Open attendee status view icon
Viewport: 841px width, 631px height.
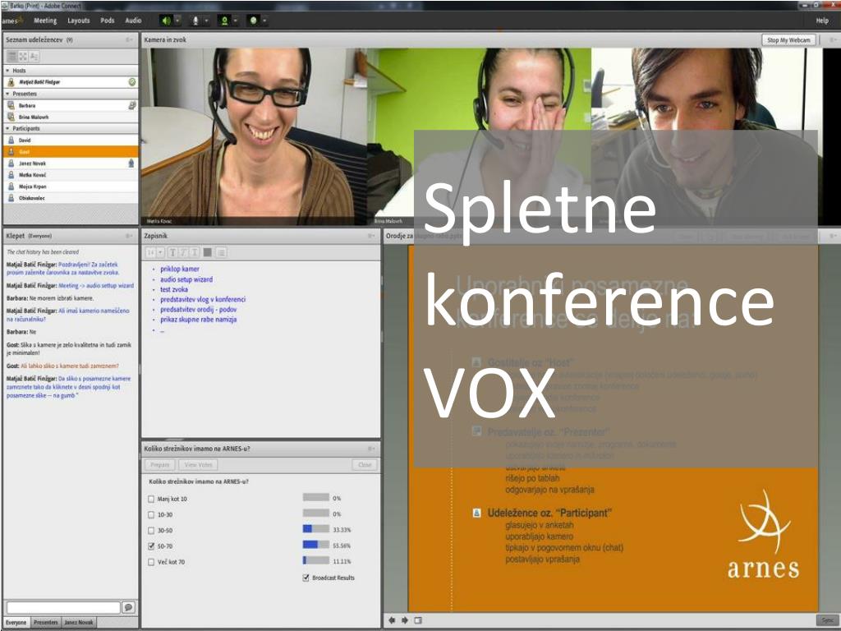click(34, 57)
